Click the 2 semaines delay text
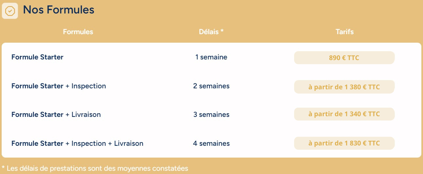 click(x=211, y=86)
